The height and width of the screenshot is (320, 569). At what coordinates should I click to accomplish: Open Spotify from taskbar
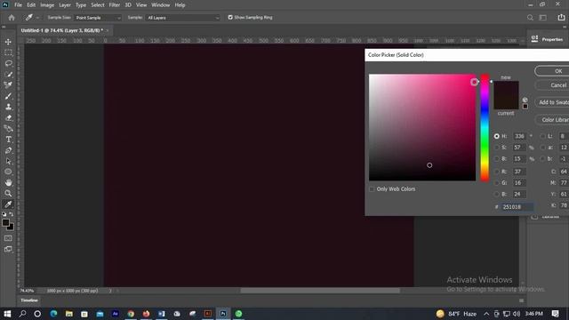pos(238,314)
